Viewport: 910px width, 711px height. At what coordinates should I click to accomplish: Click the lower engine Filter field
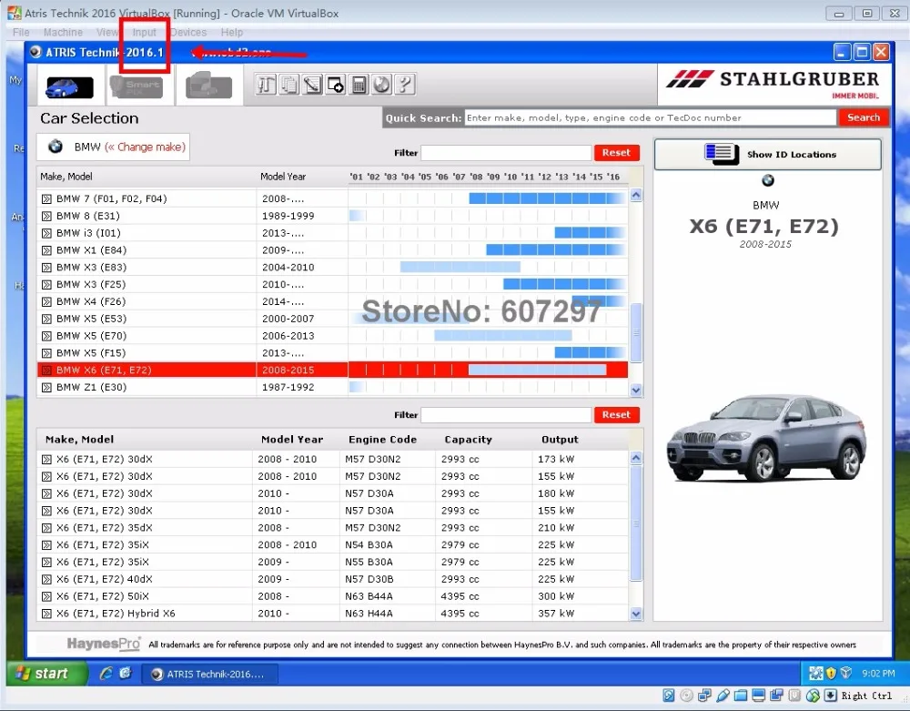pos(505,415)
